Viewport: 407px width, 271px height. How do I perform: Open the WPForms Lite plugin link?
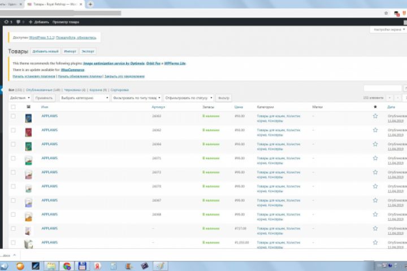click(175, 63)
